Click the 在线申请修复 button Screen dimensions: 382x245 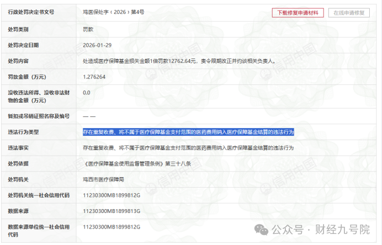pos(349,13)
